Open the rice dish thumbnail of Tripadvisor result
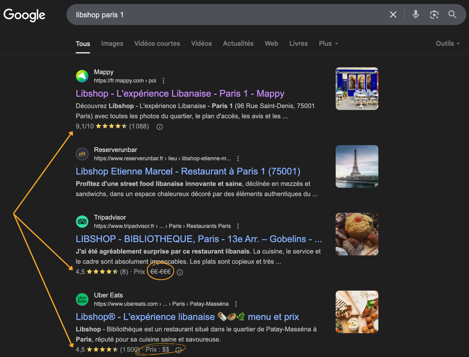The height and width of the screenshot is (357, 469). click(x=357, y=234)
